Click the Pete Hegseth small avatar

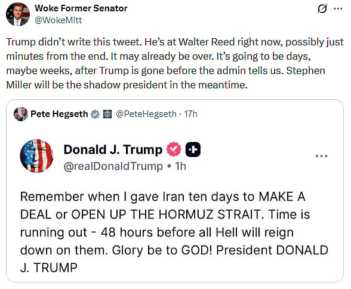[x=21, y=114]
